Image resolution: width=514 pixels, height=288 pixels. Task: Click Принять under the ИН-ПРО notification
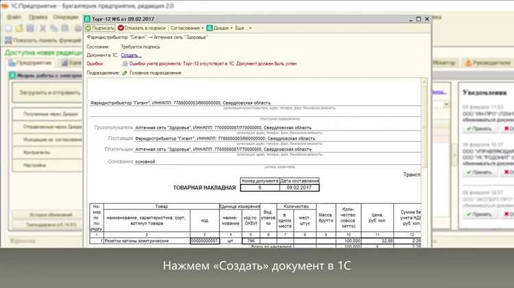pyautogui.click(x=479, y=129)
